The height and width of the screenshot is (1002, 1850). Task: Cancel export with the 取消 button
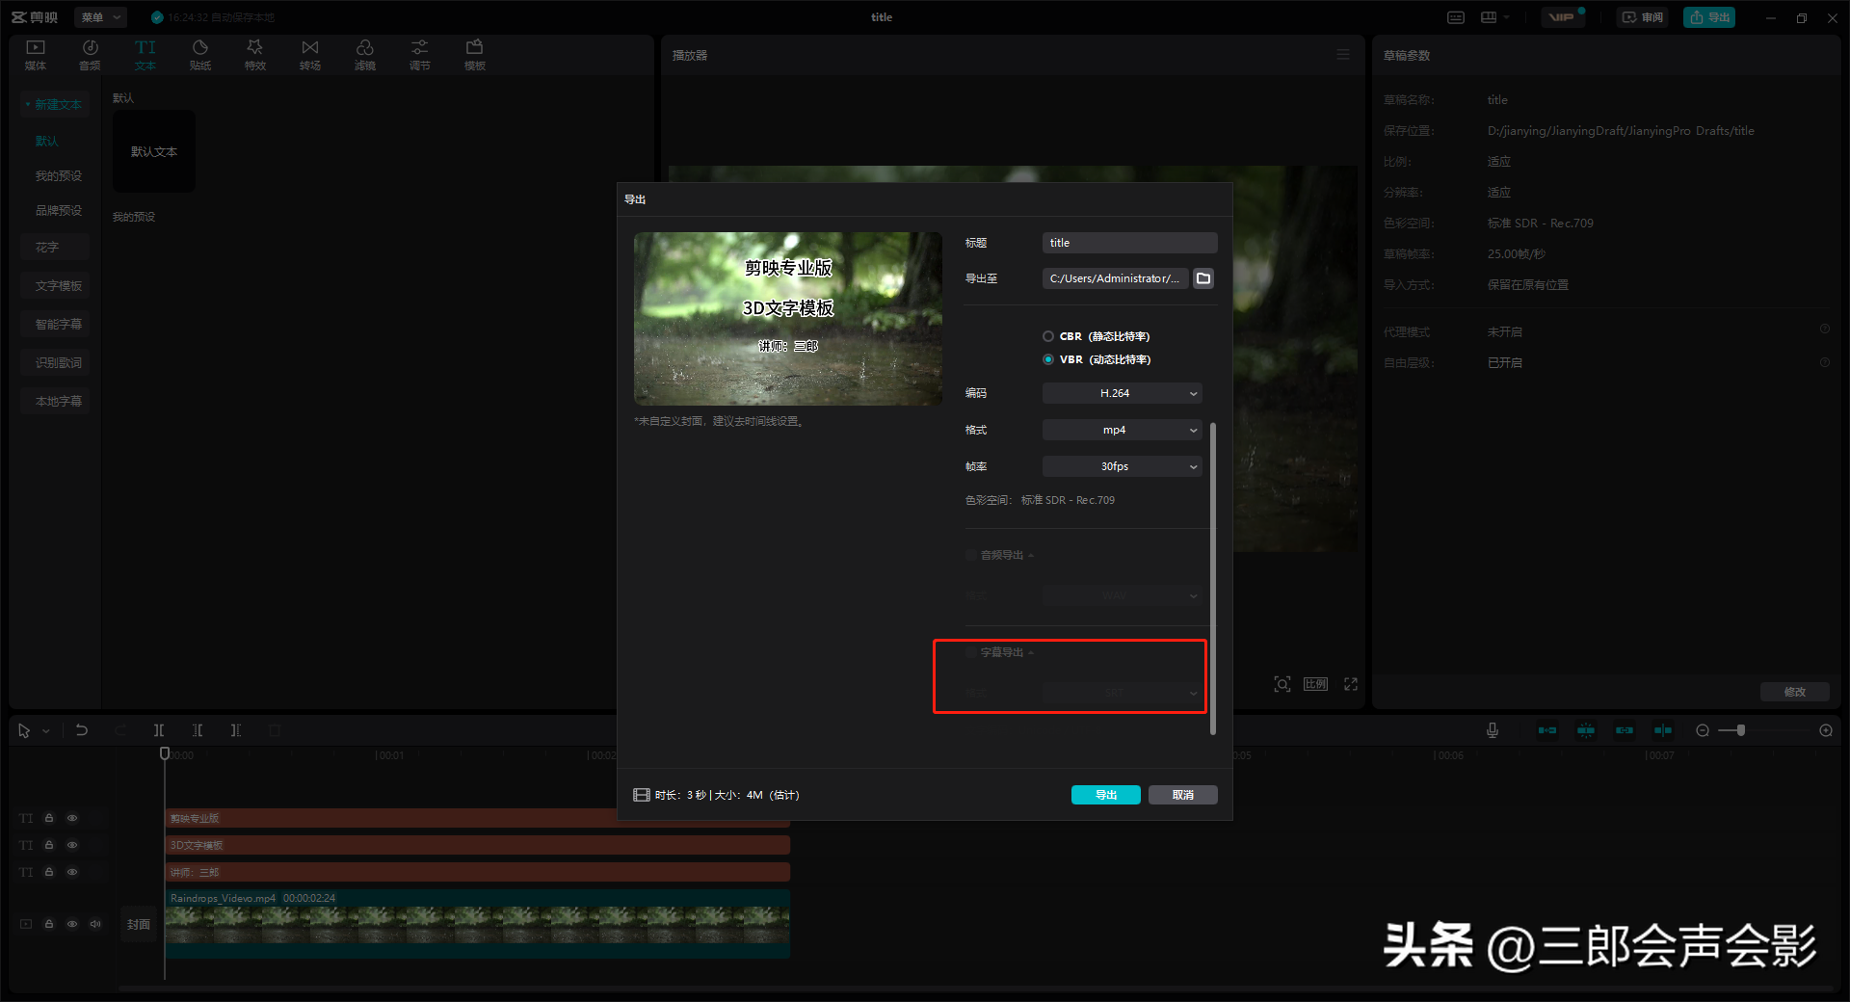tap(1183, 795)
